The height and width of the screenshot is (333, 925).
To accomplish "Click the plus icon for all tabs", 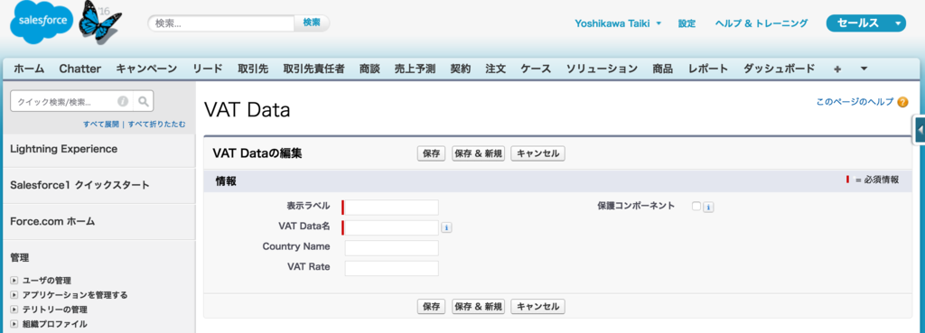I will [837, 69].
